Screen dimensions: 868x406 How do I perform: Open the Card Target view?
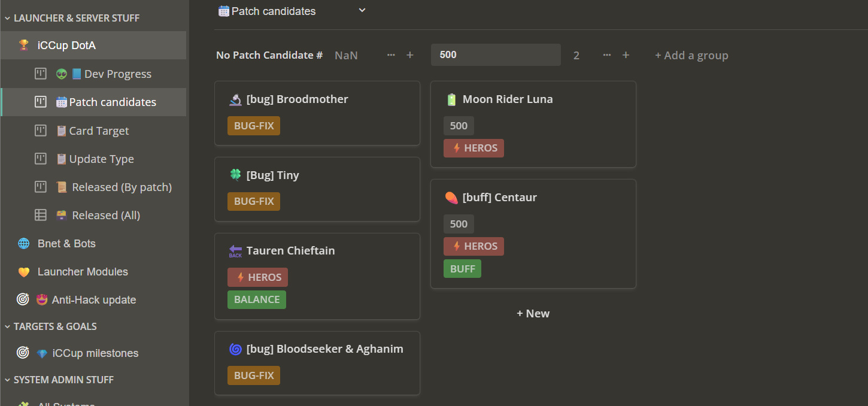coord(99,131)
